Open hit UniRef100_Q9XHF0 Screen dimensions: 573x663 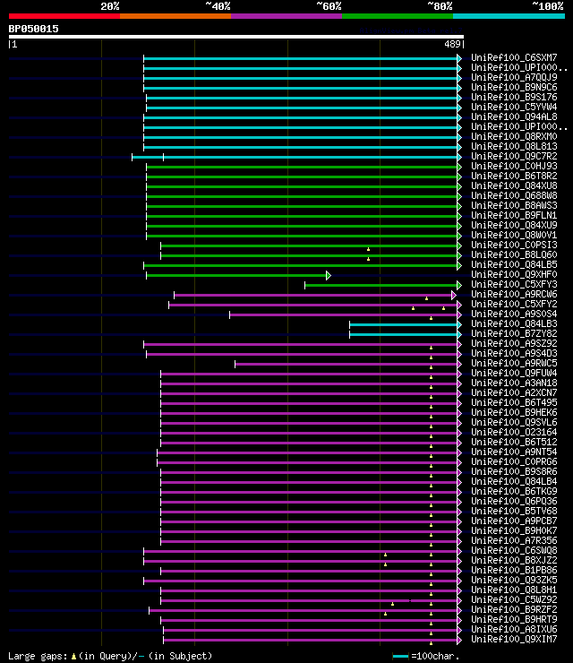click(514, 274)
